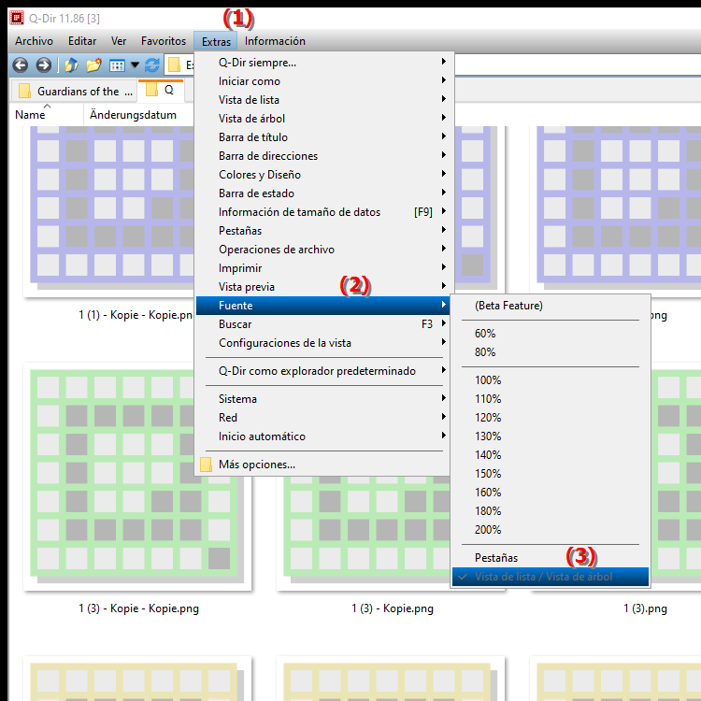Open the Archivo menu

[x=34, y=41]
